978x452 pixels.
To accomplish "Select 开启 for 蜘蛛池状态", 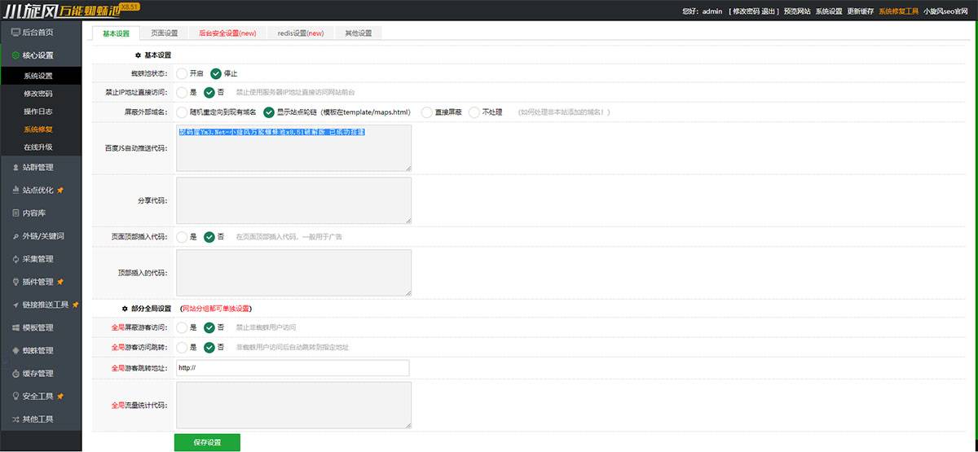I will pos(181,73).
